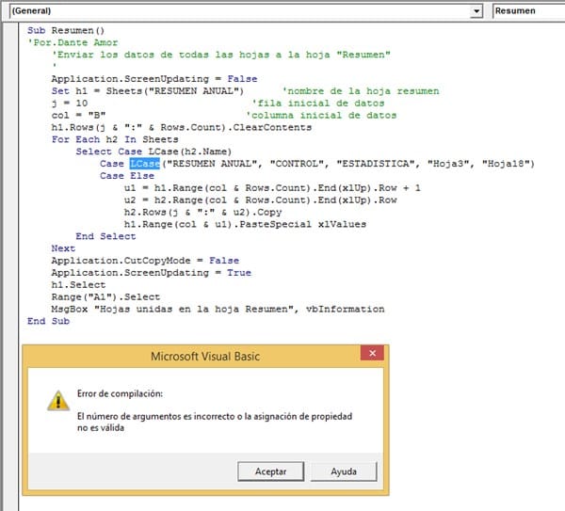Click the 'Enviar los datos de todas' comment

click(221, 55)
